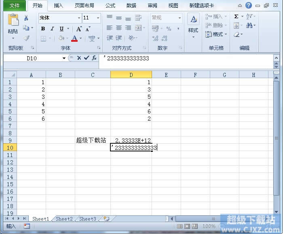Open the font size 11 dropdown
This screenshot has width=283, height=234.
[98, 18]
